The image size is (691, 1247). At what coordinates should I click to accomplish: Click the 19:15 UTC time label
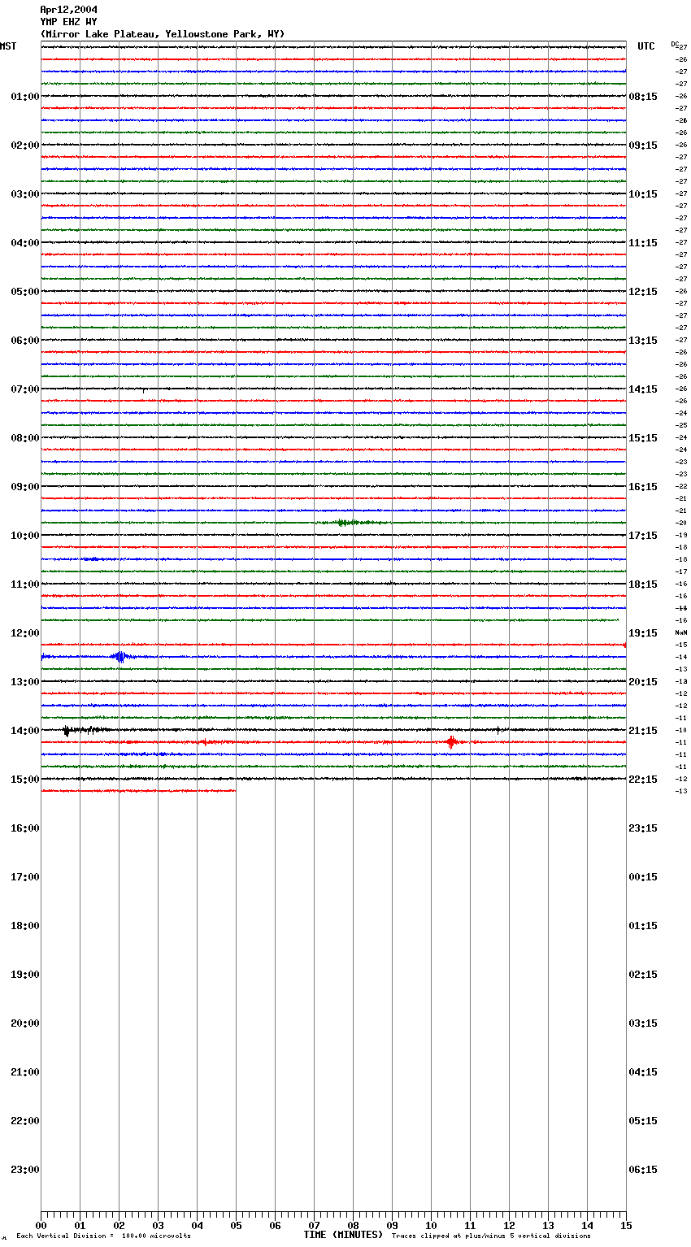[643, 632]
